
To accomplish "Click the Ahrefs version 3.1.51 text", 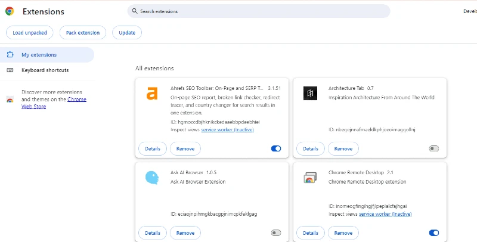I will (274, 88).
